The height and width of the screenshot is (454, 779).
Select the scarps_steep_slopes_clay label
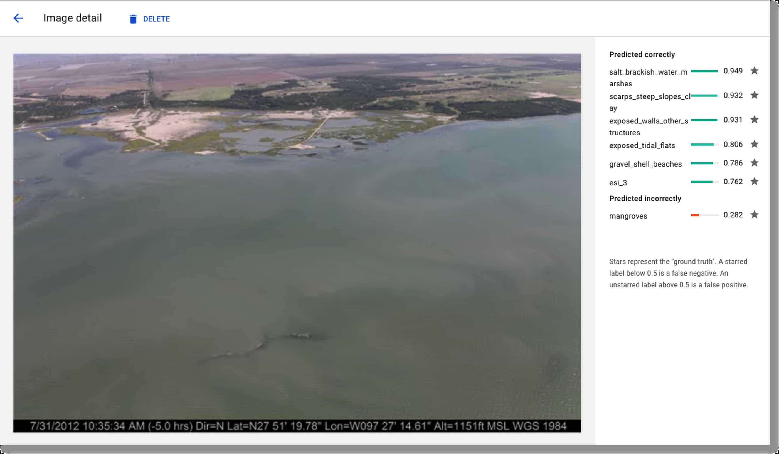point(649,102)
